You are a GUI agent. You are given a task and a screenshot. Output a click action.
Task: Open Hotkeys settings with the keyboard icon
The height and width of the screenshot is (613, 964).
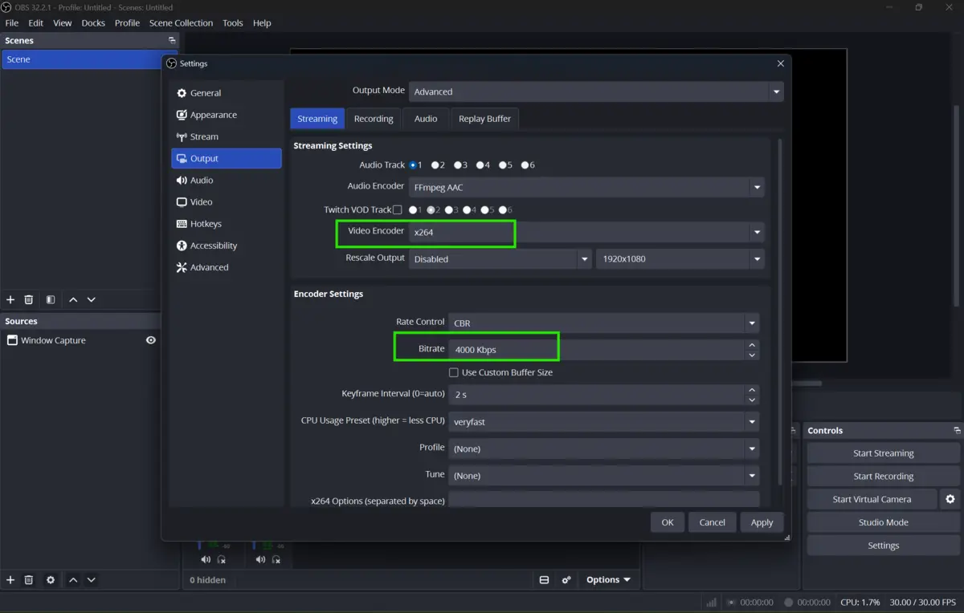pyautogui.click(x=182, y=224)
